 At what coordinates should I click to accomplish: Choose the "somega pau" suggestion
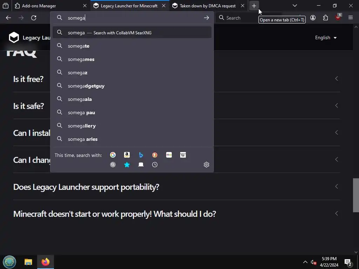coord(132,112)
